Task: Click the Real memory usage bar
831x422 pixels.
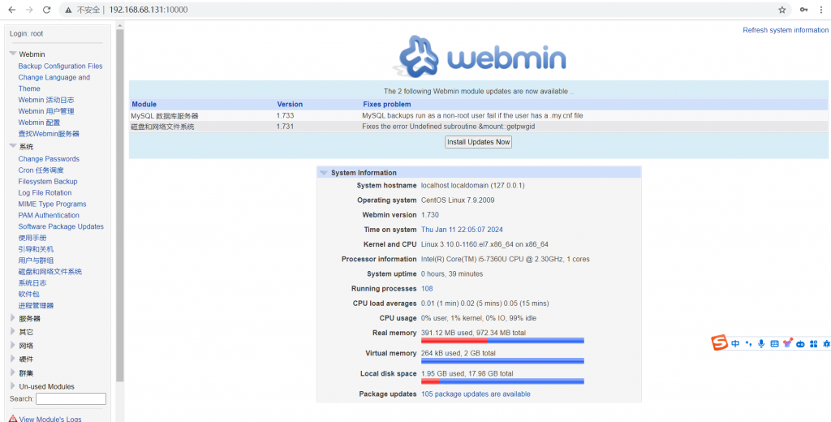Action: coord(502,341)
